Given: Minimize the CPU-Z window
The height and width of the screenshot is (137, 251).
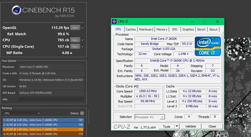Looking at the screenshot, I should click(x=192, y=22).
